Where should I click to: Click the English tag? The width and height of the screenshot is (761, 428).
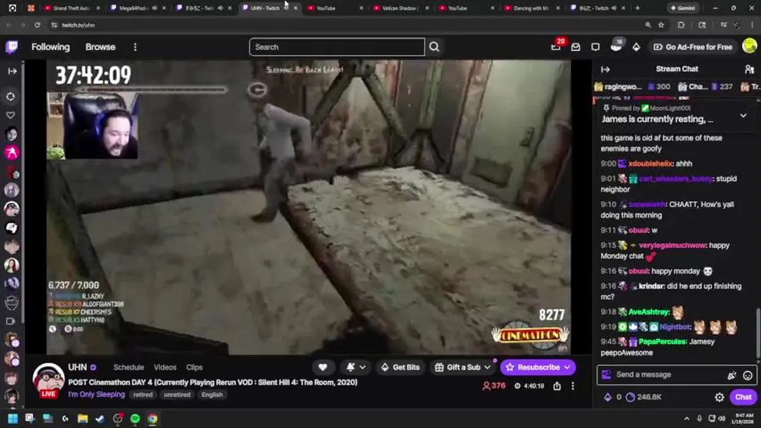tap(212, 395)
